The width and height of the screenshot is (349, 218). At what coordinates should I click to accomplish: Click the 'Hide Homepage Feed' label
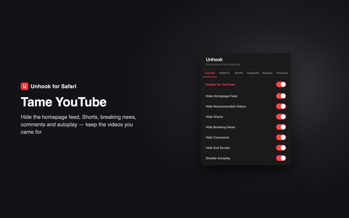(x=222, y=96)
